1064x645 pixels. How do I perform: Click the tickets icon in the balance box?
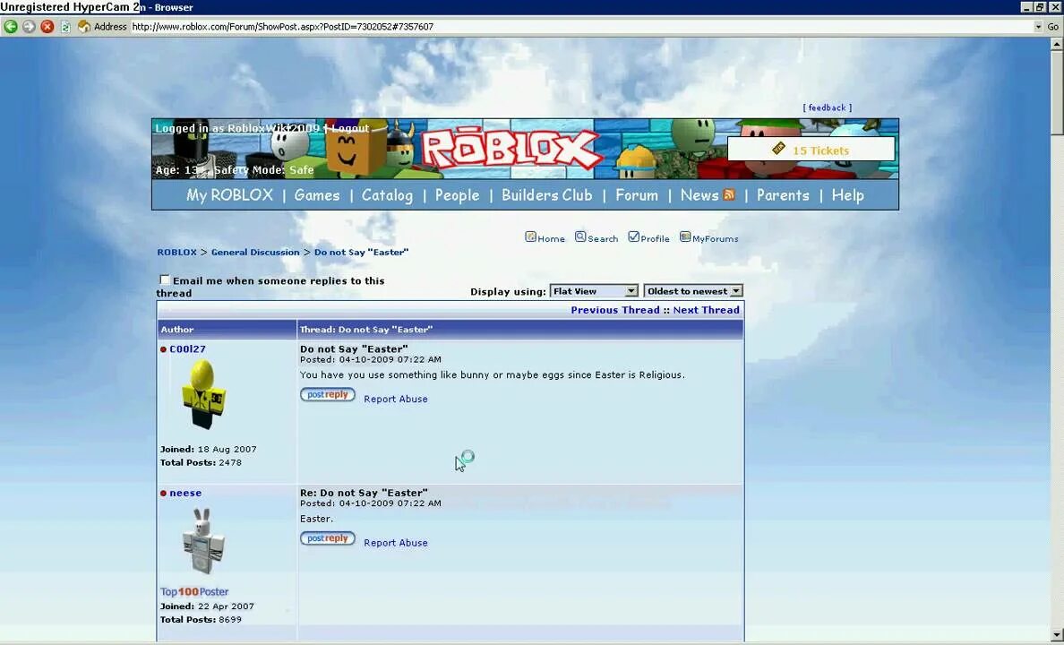coord(778,149)
